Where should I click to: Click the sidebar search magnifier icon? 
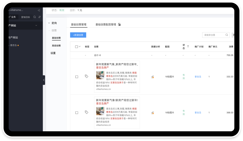[x=35, y=17]
